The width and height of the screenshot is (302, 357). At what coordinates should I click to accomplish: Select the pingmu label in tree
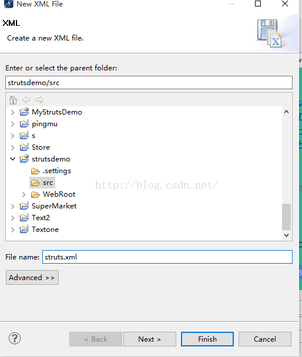click(45, 124)
